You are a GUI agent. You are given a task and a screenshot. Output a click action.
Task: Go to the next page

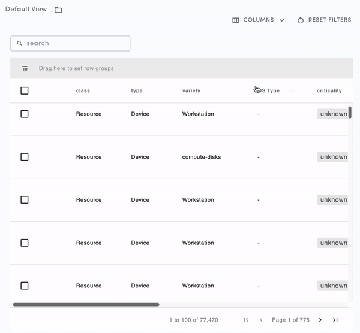[x=320, y=320]
